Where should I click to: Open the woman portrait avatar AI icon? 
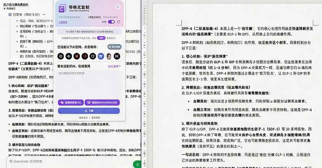pos(109,56)
